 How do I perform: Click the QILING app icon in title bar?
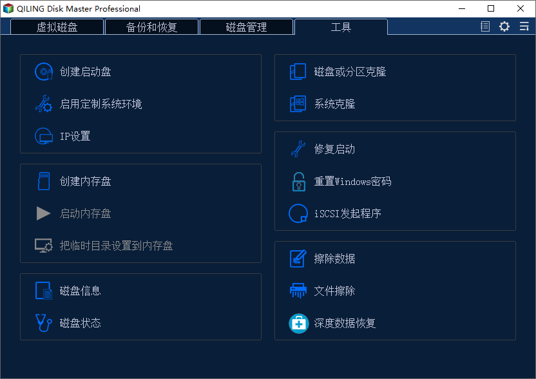click(x=10, y=9)
